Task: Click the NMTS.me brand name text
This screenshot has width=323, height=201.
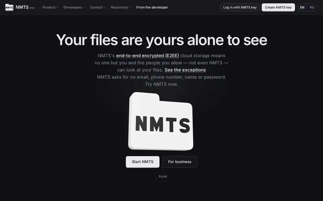Action: 25,7
